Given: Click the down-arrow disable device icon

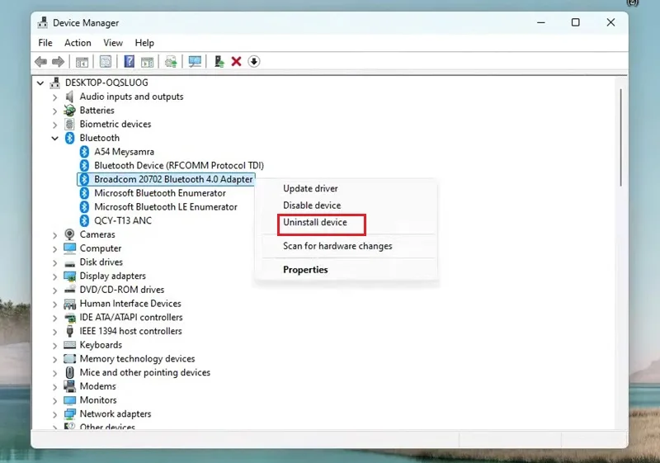Looking at the screenshot, I should [254, 61].
